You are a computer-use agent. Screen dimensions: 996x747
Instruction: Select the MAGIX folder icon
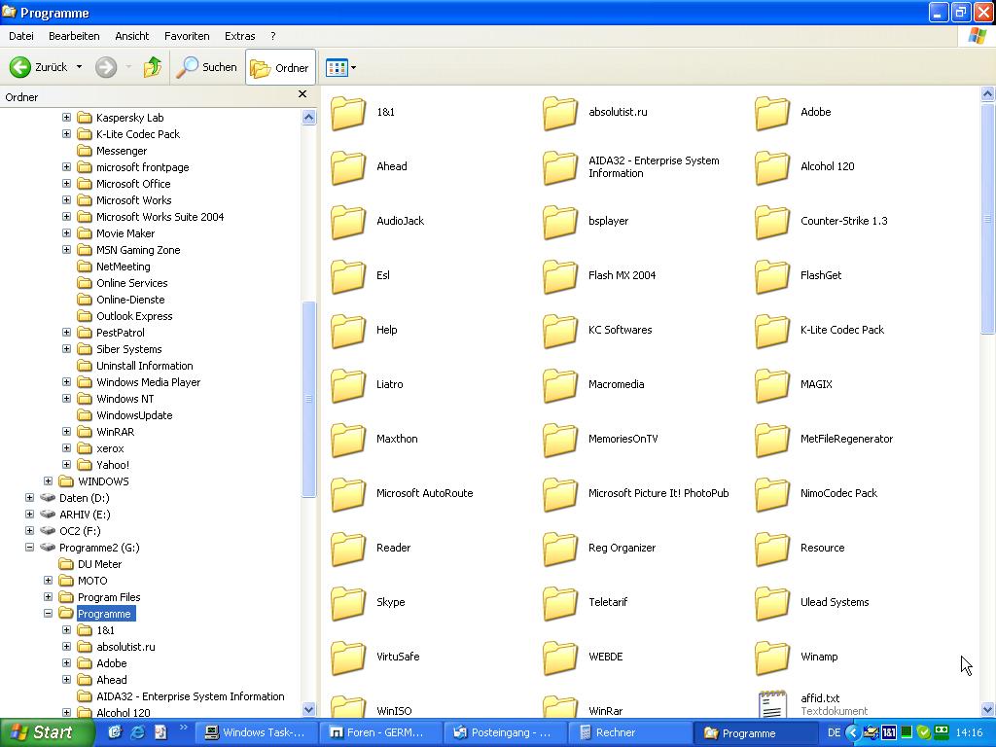(772, 385)
